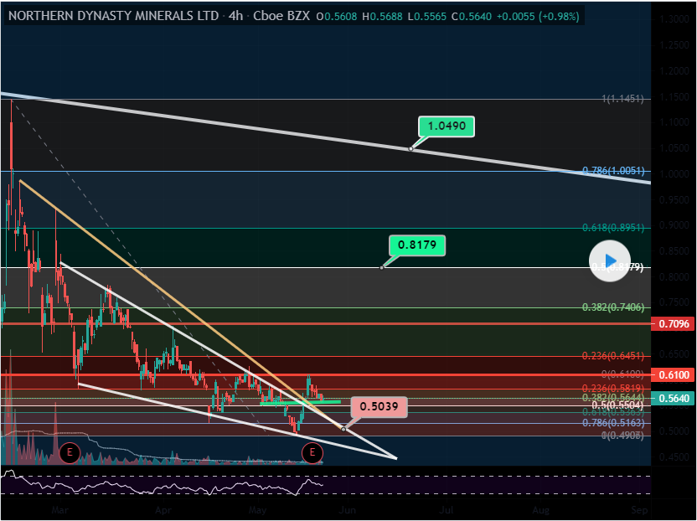Click the Cboe BZX exchange label

tap(281, 17)
